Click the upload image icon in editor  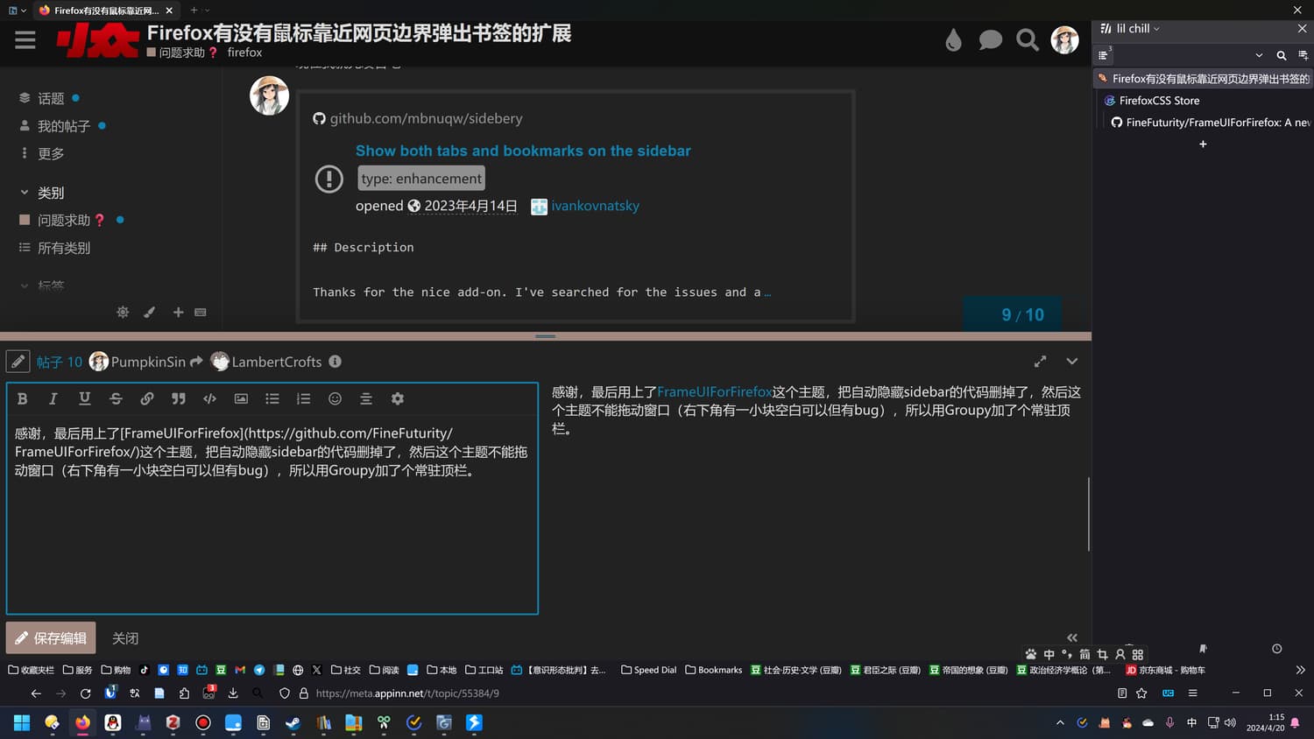click(x=241, y=398)
